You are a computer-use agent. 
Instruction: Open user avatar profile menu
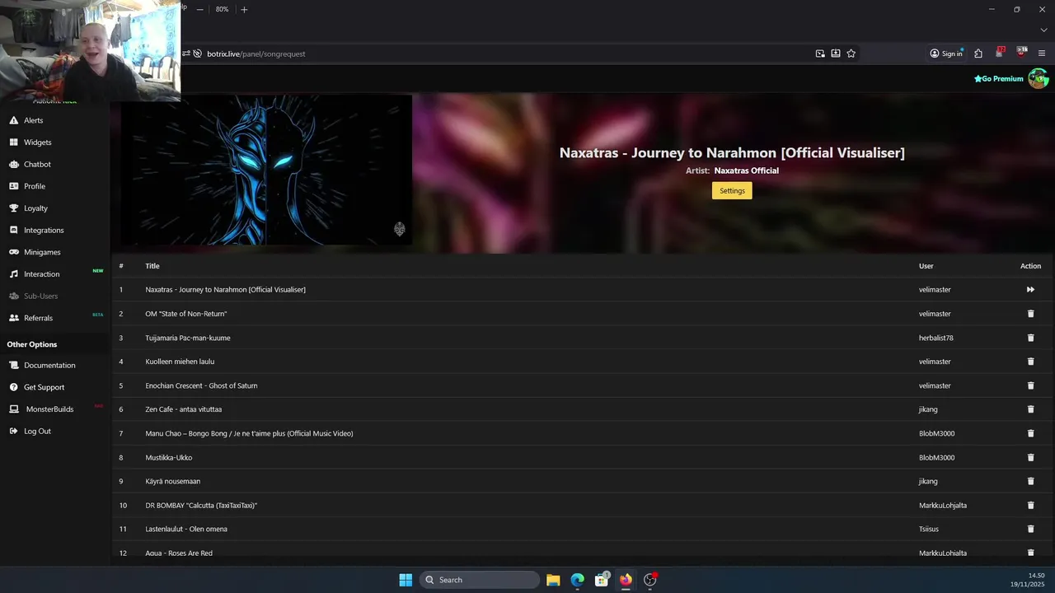(1038, 79)
